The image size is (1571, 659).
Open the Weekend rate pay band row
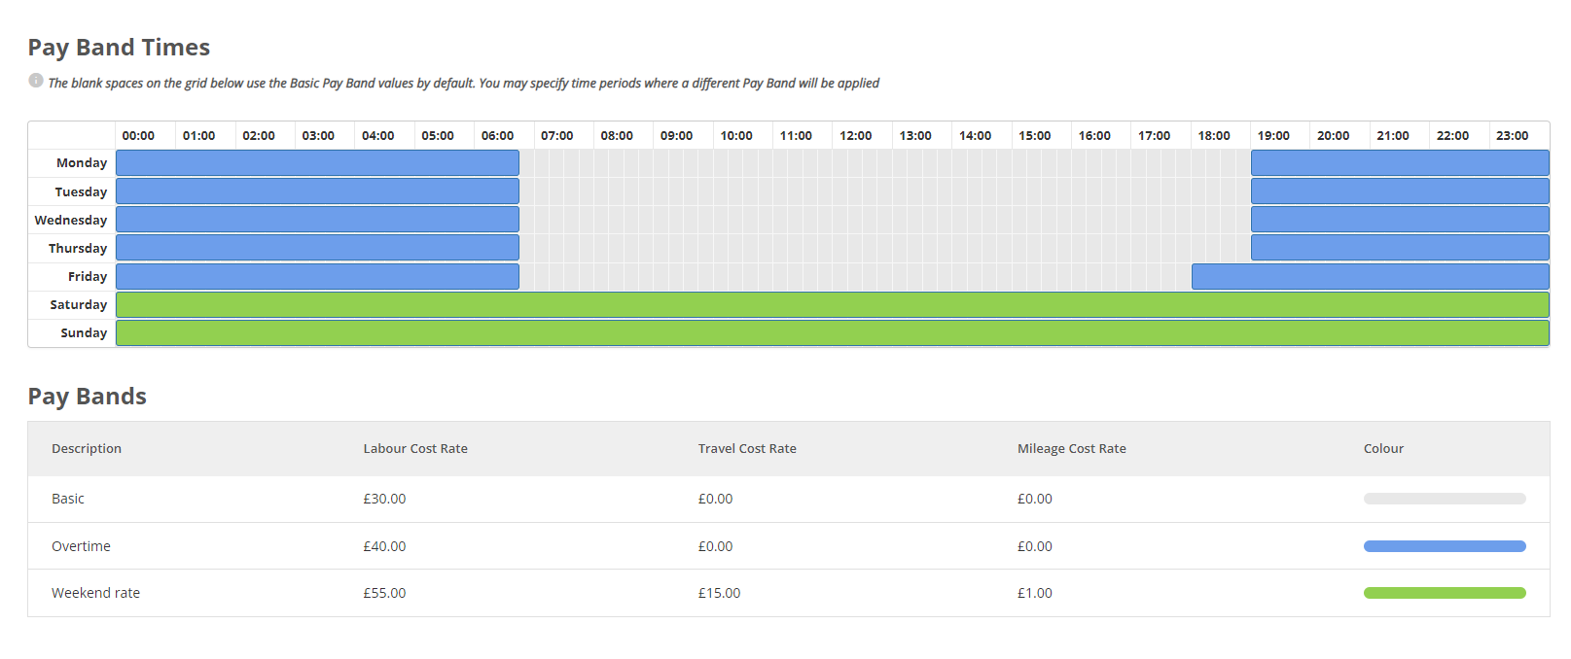(x=789, y=593)
